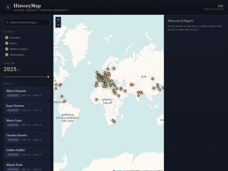Screen dimensions: 228x171
Task: Zoom out the map with minus button
Action: (58, 25)
